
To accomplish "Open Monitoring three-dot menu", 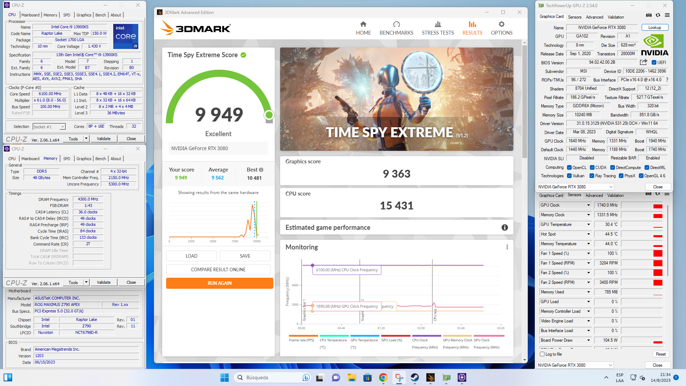I will tap(507, 247).
